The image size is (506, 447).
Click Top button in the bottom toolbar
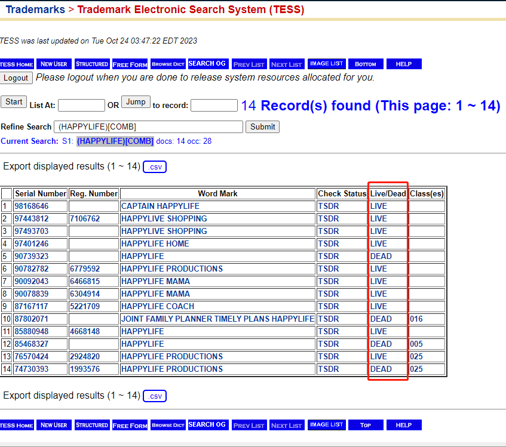[x=366, y=425]
